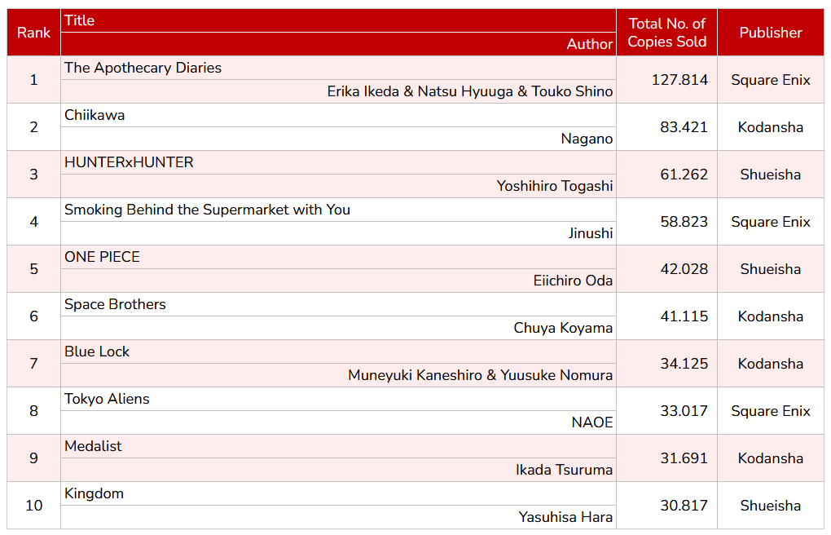Click the 30.817 copies sold value
Screen dimensions: 831x535
(x=684, y=506)
